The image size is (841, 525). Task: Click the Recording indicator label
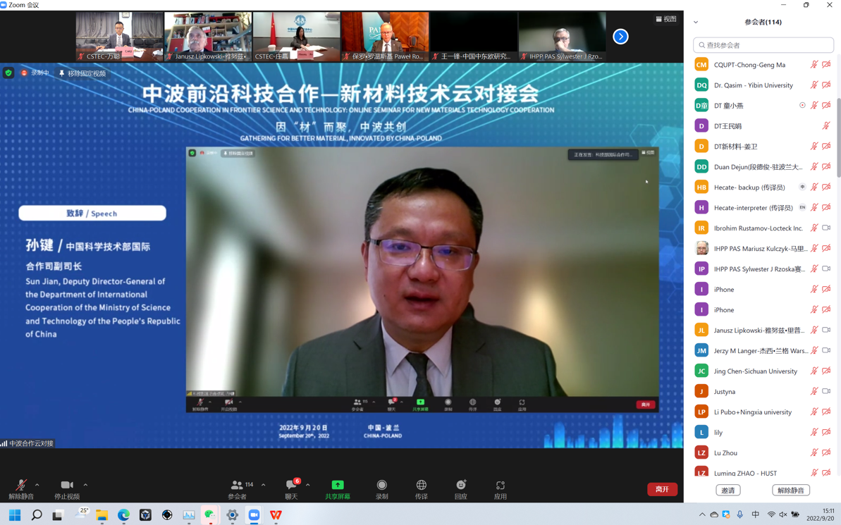[35, 73]
